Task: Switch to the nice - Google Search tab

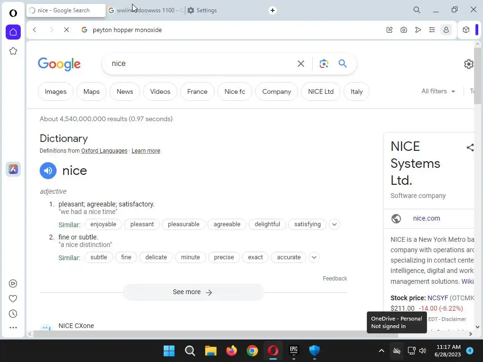Action: point(66,10)
